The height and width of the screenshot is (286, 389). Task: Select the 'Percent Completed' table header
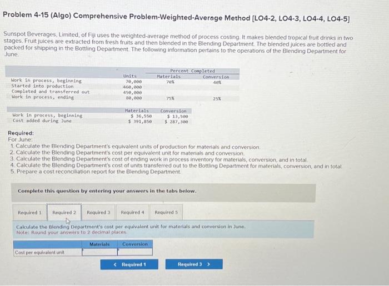tap(192, 71)
